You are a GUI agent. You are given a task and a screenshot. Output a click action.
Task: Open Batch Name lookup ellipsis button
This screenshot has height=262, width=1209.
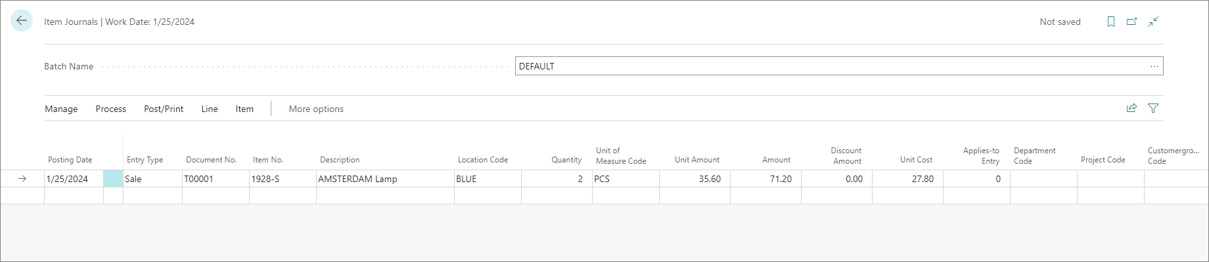click(1154, 66)
